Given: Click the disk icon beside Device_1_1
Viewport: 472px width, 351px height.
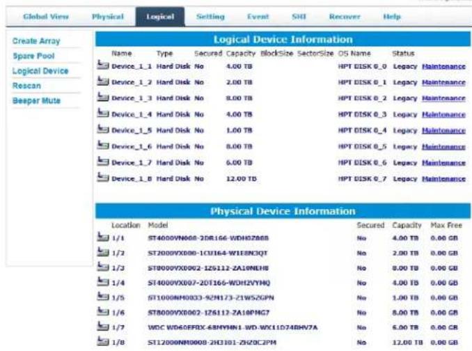Looking at the screenshot, I should click(103, 65).
